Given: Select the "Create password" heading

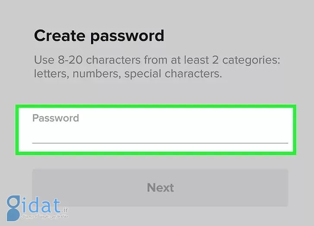Looking at the screenshot, I should [99, 35].
